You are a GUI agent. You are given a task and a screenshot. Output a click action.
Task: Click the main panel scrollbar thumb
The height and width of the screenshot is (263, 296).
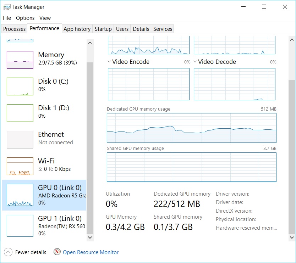[x=292, y=157]
